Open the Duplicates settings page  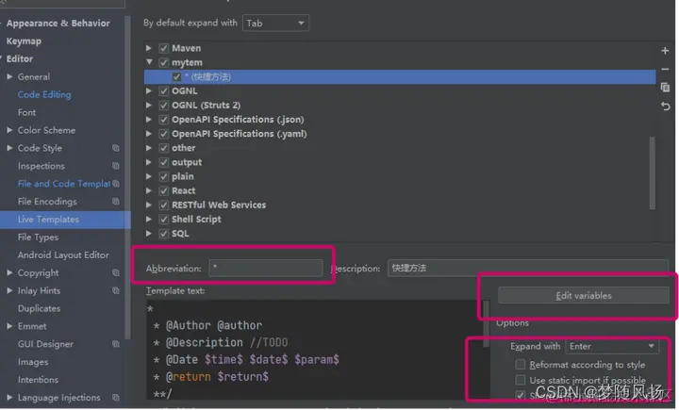point(39,308)
